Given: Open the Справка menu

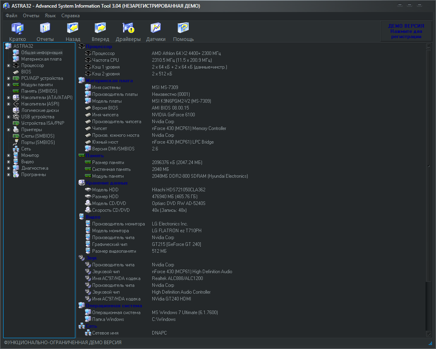Looking at the screenshot, I should [x=71, y=16].
